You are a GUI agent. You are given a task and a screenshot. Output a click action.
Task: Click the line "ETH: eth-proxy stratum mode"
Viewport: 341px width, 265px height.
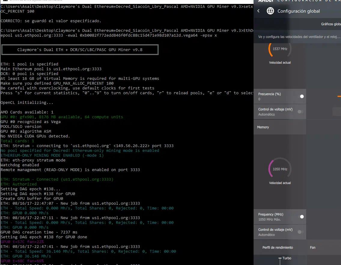33,160
